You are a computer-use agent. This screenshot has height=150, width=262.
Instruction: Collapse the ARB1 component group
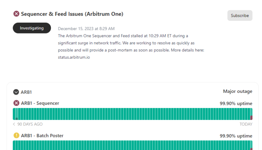click(x=16, y=92)
